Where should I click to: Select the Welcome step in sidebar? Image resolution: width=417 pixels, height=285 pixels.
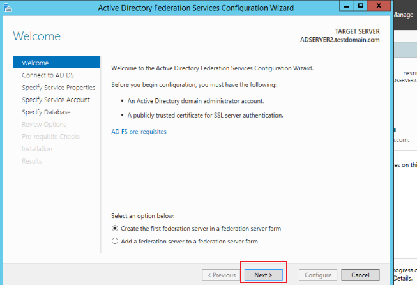point(56,63)
